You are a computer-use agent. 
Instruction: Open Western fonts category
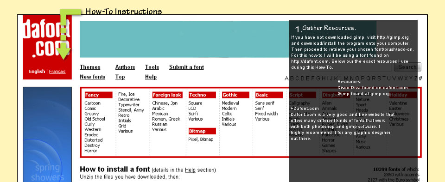[x=93, y=129]
